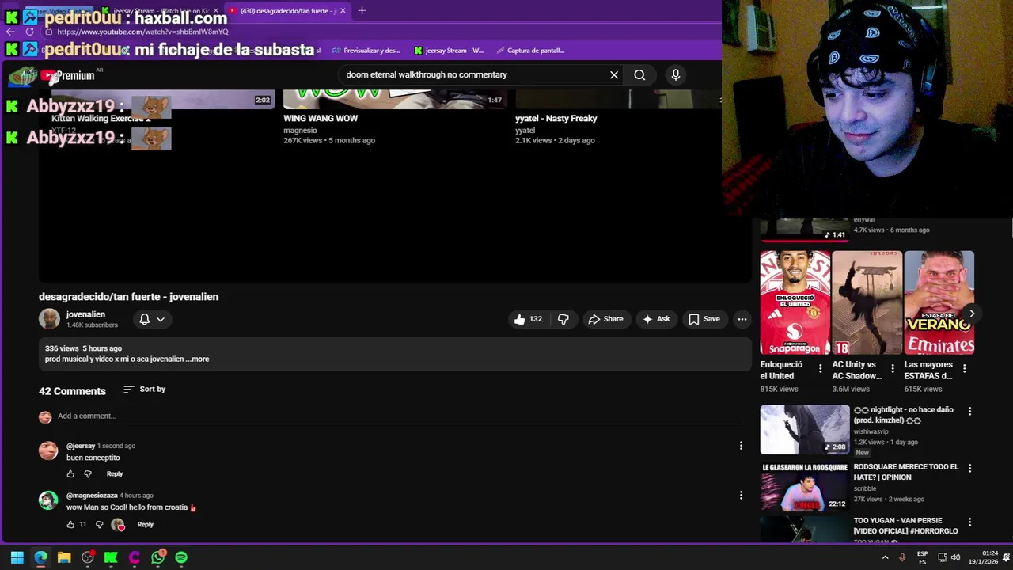Start voice search with microphone icon
This screenshot has width=1013, height=570.
[675, 74]
